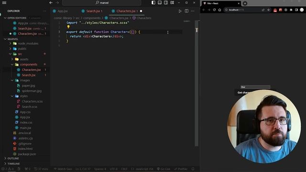Viewport: 306px width, 172px height.
Task: Change the CRLF end-of-line sequence
Action: 124,169
